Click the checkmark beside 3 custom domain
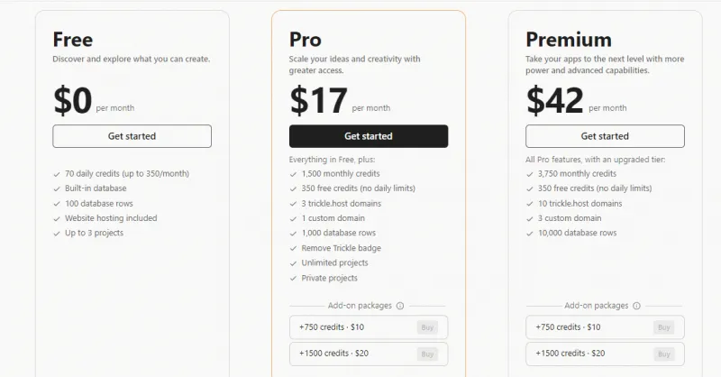The image size is (721, 377). click(x=530, y=218)
